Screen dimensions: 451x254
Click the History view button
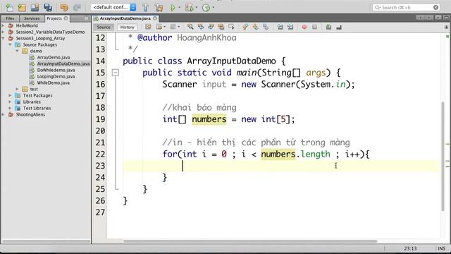127,27
